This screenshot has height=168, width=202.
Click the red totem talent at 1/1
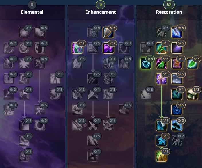point(177,63)
